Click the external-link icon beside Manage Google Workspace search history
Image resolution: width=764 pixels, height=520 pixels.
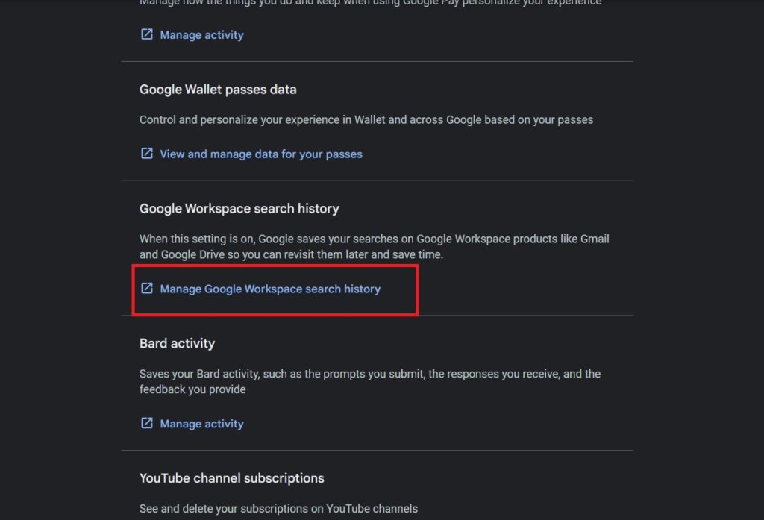[147, 288]
